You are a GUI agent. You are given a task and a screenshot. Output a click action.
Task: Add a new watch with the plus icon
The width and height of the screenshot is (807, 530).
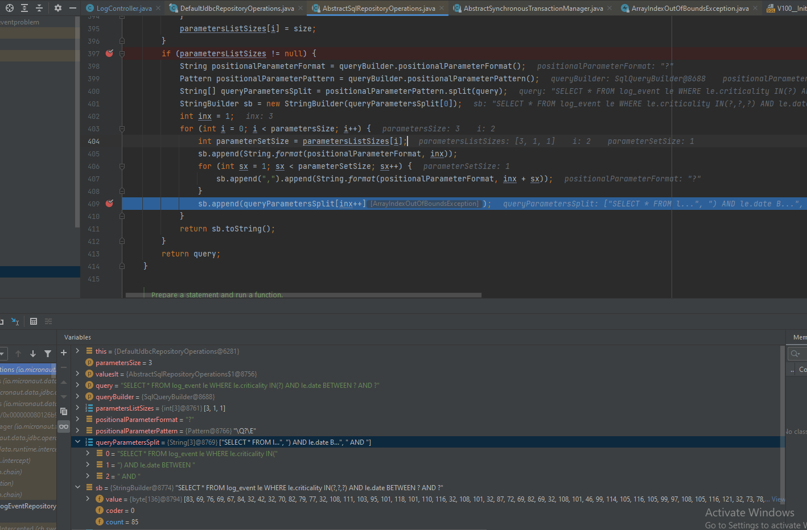click(63, 353)
